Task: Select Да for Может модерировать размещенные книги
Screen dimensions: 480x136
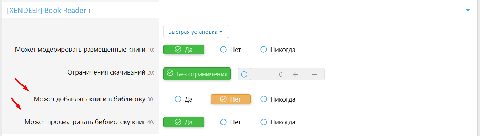Action: click(183, 50)
